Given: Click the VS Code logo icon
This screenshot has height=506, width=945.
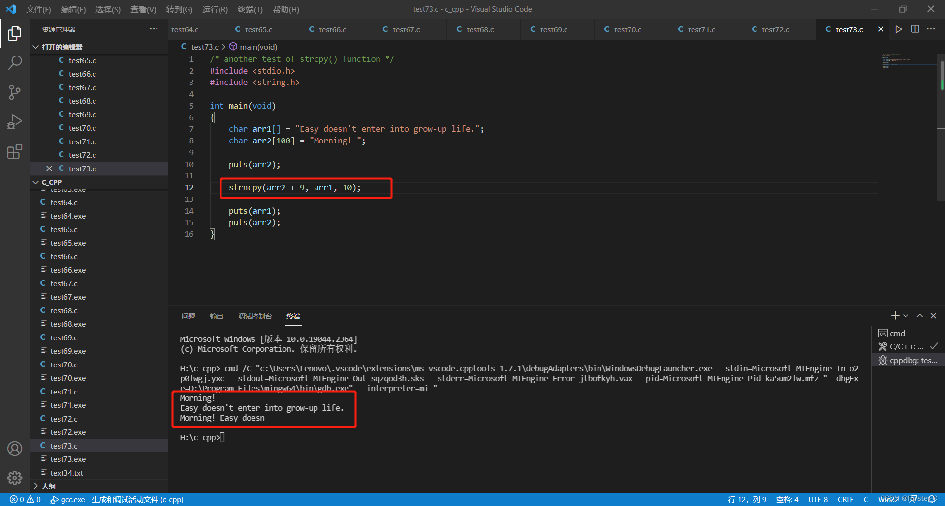Looking at the screenshot, I should coord(11,9).
